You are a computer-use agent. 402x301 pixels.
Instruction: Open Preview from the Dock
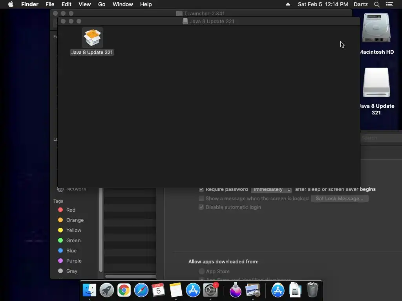[x=253, y=290]
